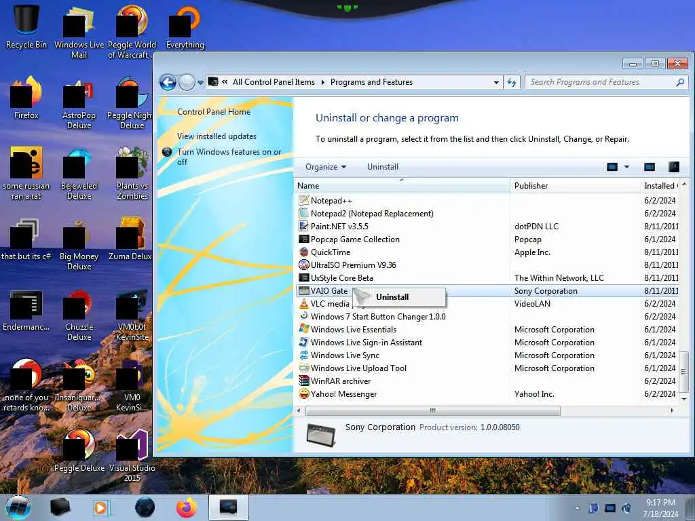Select Peggle Deluxe desktop icon

[79, 450]
